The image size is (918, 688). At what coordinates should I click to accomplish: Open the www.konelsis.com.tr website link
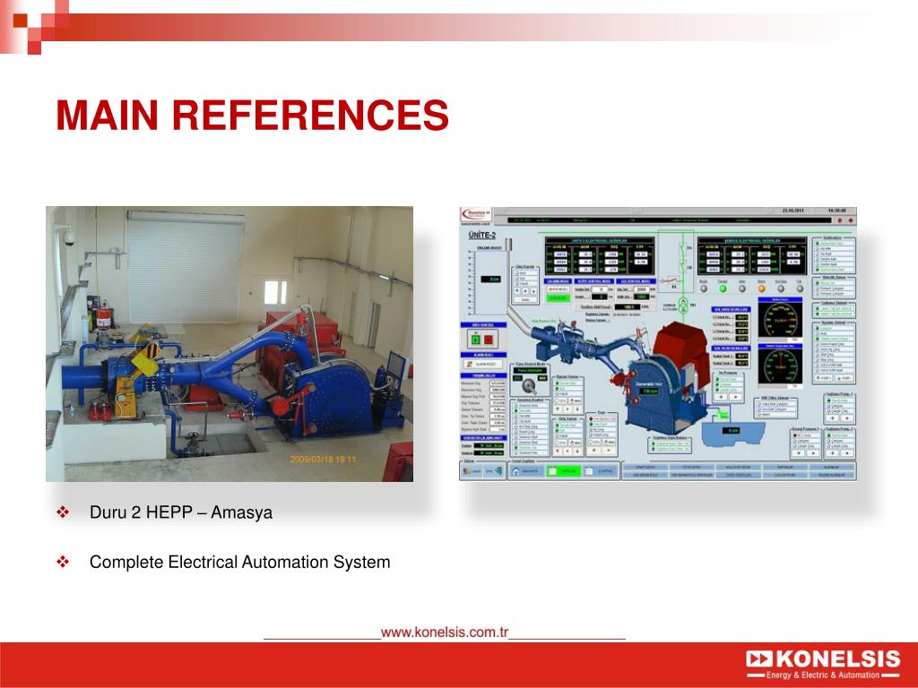pyautogui.click(x=445, y=632)
